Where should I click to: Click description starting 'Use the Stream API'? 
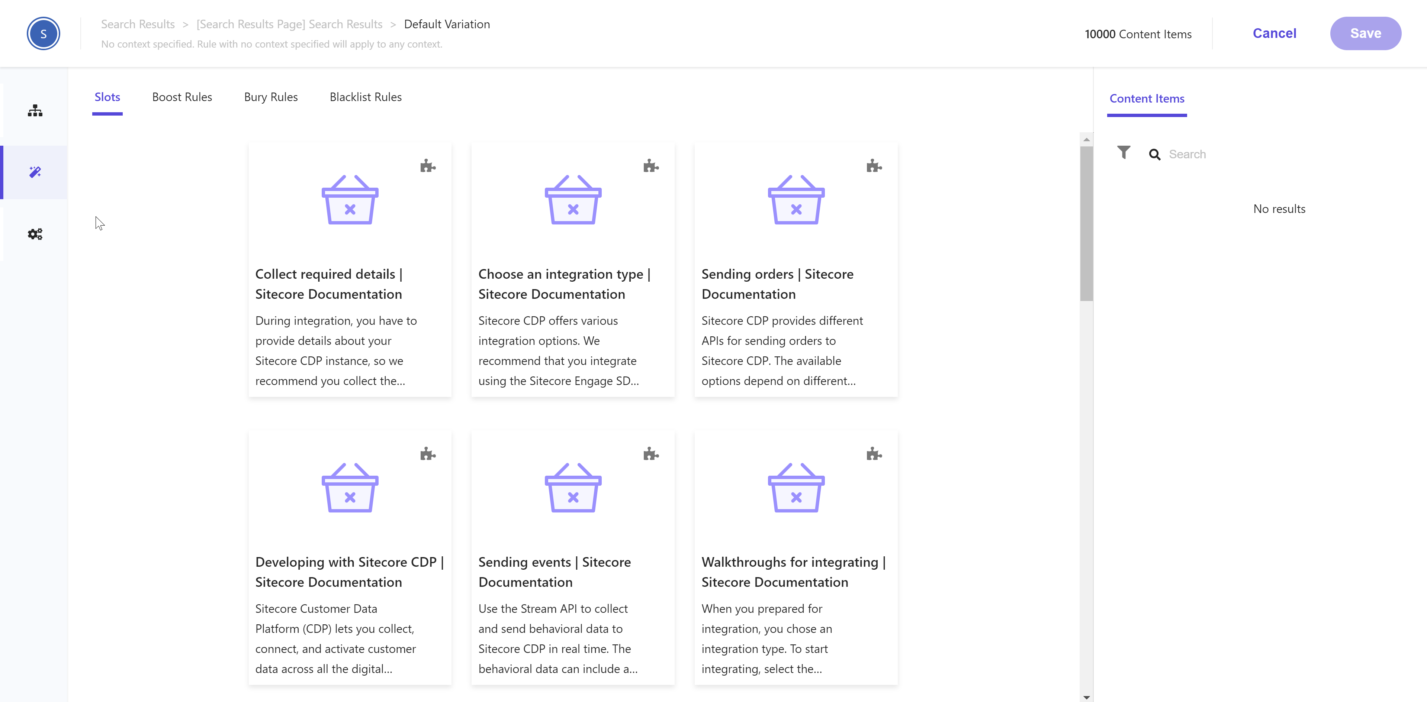pyautogui.click(x=558, y=639)
